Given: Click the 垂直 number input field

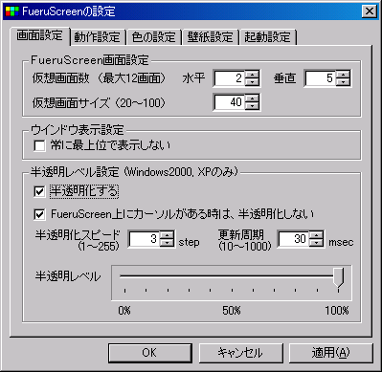Looking at the screenshot, I should [x=321, y=78].
